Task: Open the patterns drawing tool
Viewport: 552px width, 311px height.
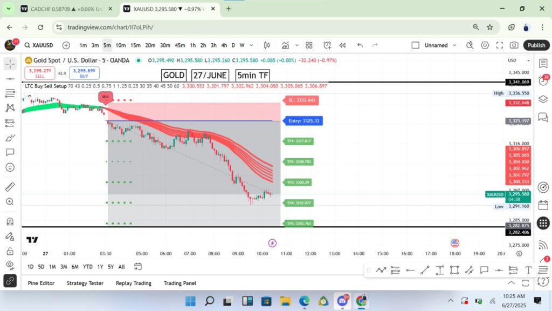Action: click(x=10, y=108)
